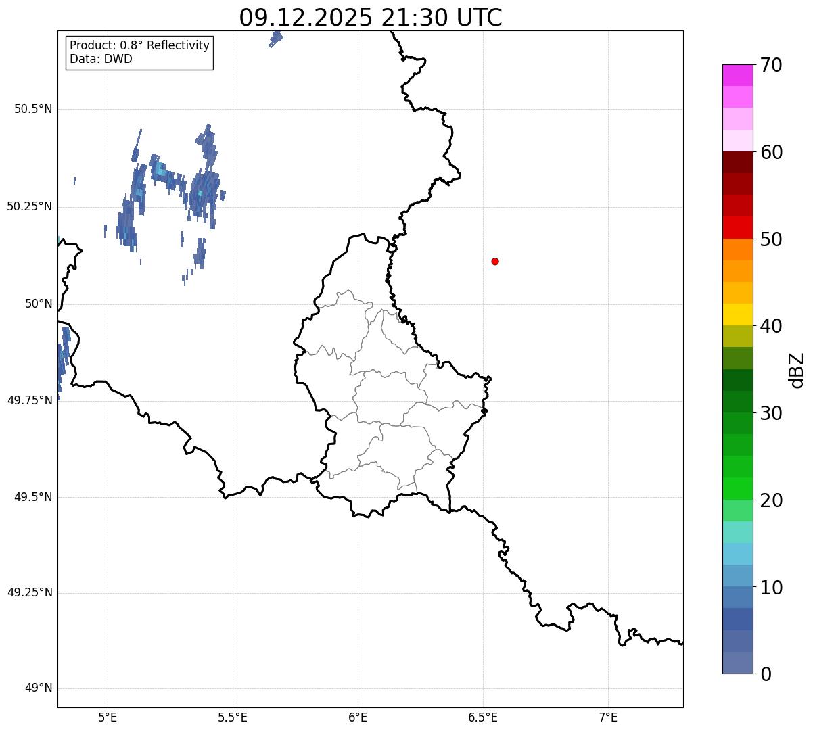The image size is (813, 731).
Task: Select the red station marker dot
Action: tap(495, 261)
